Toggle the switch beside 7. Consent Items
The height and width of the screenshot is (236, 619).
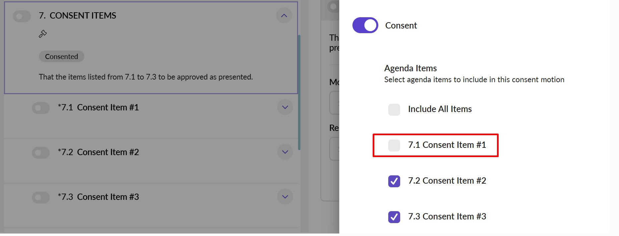pos(22,16)
